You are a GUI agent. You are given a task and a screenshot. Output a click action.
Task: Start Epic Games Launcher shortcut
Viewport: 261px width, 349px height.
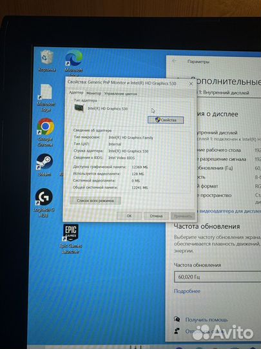pyautogui.click(x=70, y=239)
